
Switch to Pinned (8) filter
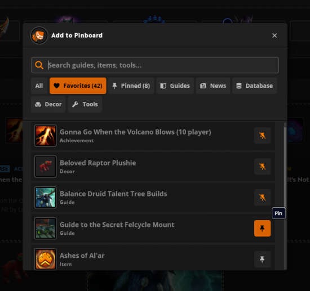pyautogui.click(x=131, y=86)
